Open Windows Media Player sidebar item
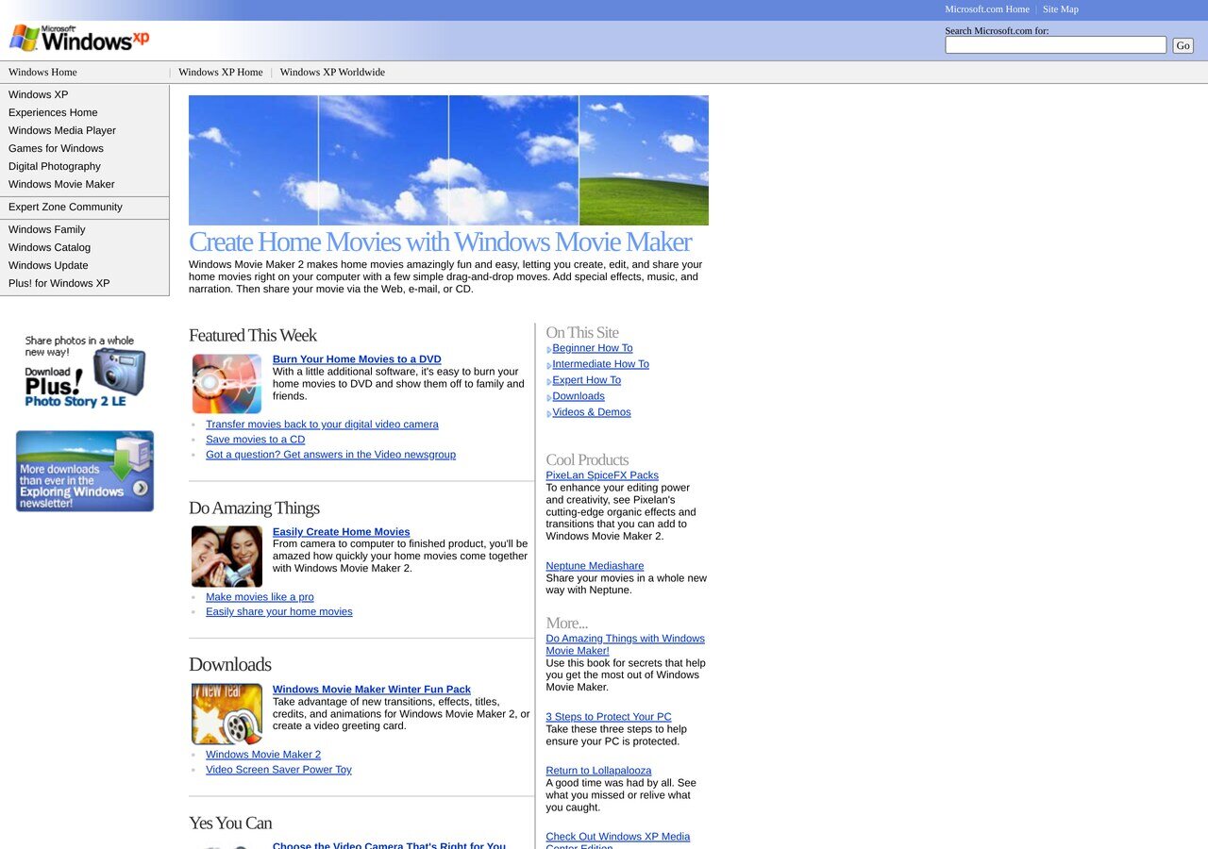This screenshot has width=1208, height=849. pyautogui.click(x=62, y=130)
